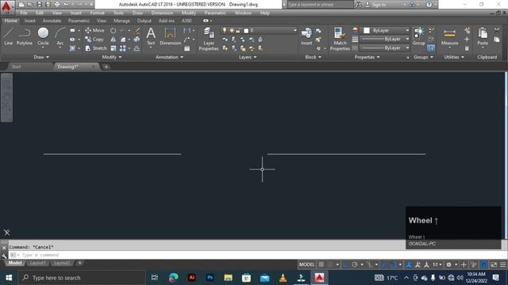Click the Dimension tool
This screenshot has width=508, height=285.
tap(170, 36)
